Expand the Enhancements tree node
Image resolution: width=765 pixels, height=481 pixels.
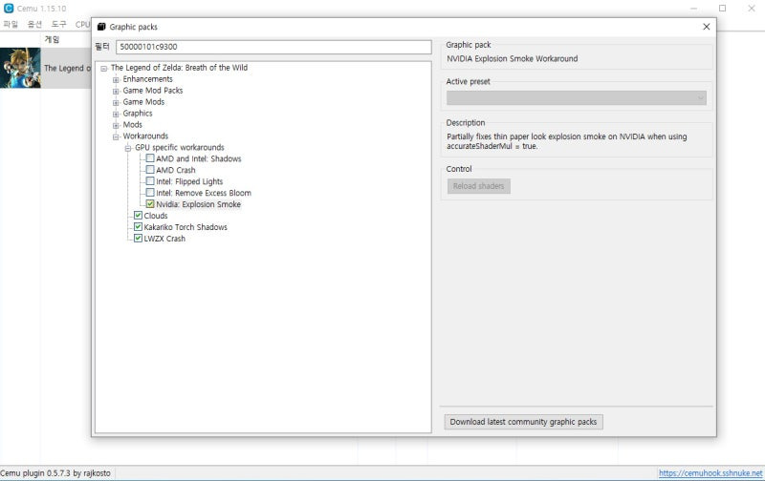116,79
